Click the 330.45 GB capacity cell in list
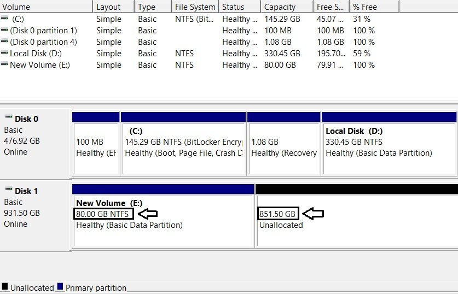 point(282,54)
